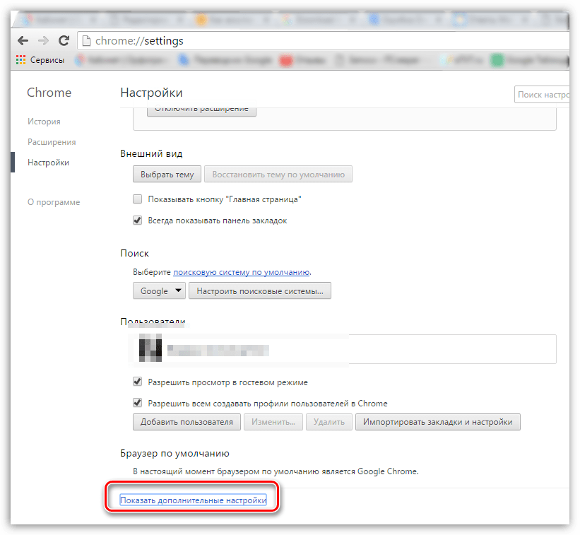Click the page icon in address bar
580x535 pixels.
pos(86,41)
